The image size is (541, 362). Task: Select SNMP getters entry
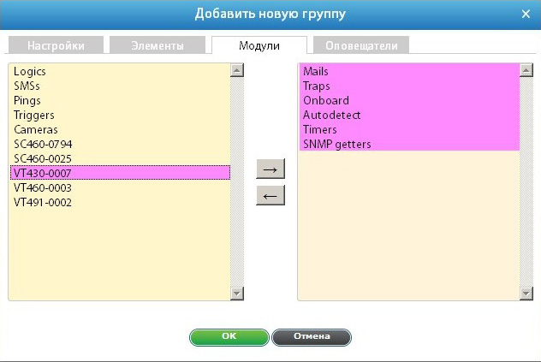click(409, 144)
